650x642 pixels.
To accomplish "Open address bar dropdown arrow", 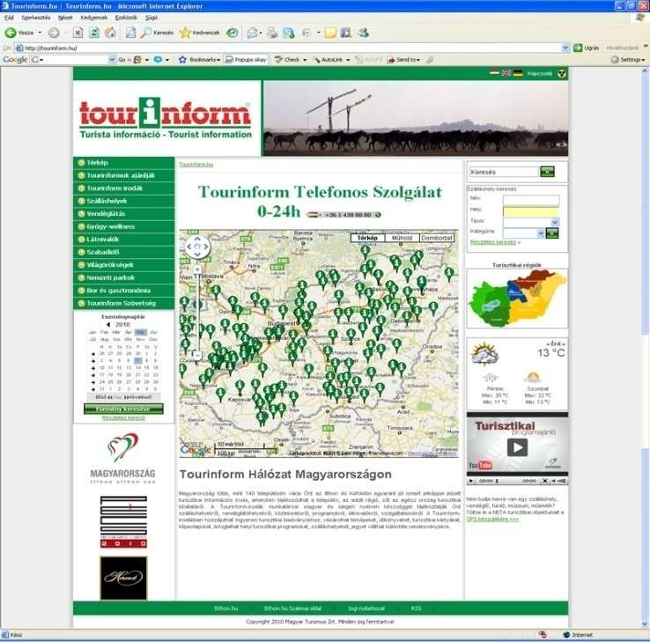I will tap(565, 48).
